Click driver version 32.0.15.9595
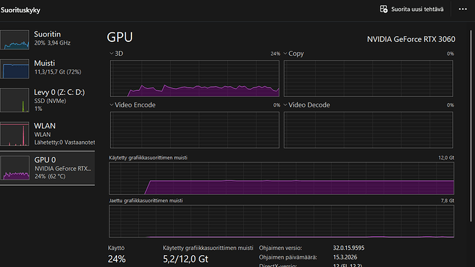Image resolution: width=475 pixels, height=267 pixels. (x=348, y=248)
